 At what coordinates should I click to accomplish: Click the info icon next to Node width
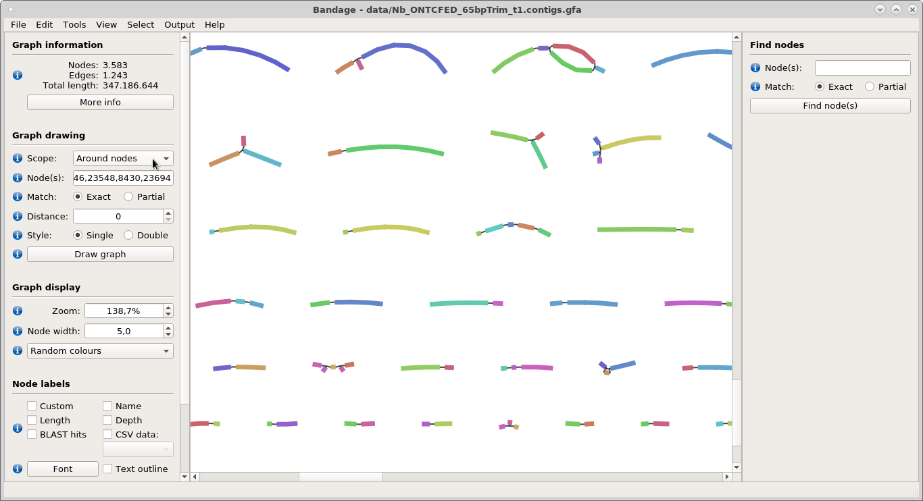[x=18, y=331]
